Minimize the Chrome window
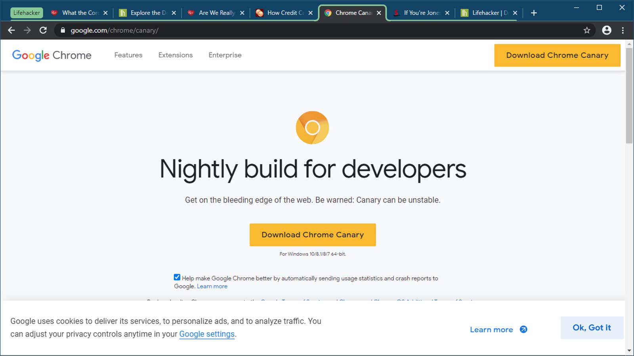The width and height of the screenshot is (634, 356). pyautogui.click(x=577, y=8)
